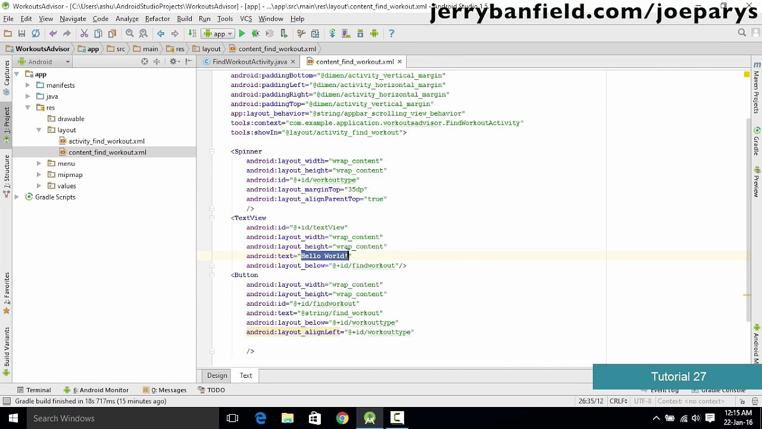The height and width of the screenshot is (429, 762).
Task: Expand the Gradle Scripts node
Action: tap(16, 197)
